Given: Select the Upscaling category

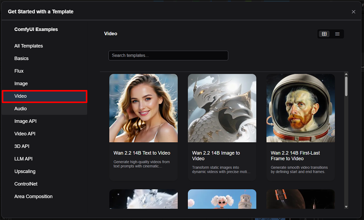Looking at the screenshot, I should coord(44,172).
